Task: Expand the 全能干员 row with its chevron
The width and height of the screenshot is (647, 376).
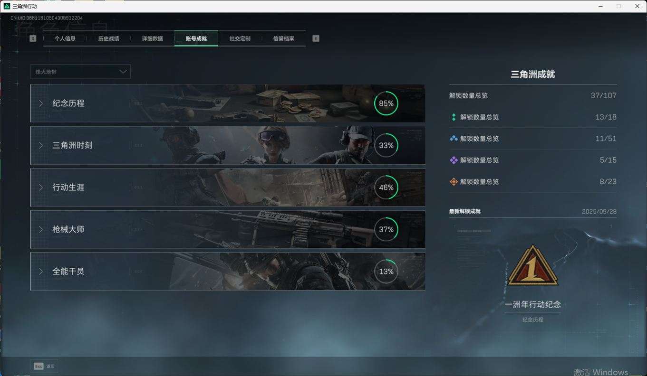Action: (41, 272)
